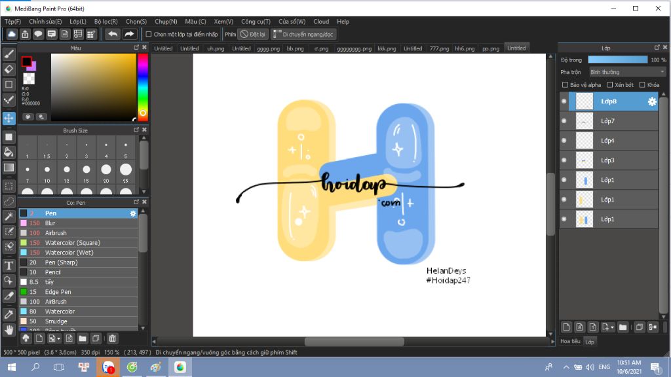Click the 'Đặt lại' reset button

pyautogui.click(x=252, y=34)
